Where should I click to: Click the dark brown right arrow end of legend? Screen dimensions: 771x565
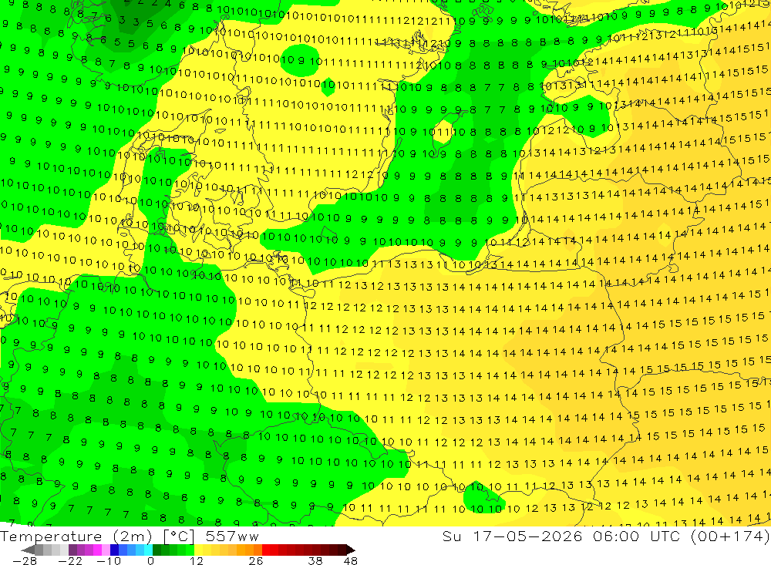click(x=350, y=550)
